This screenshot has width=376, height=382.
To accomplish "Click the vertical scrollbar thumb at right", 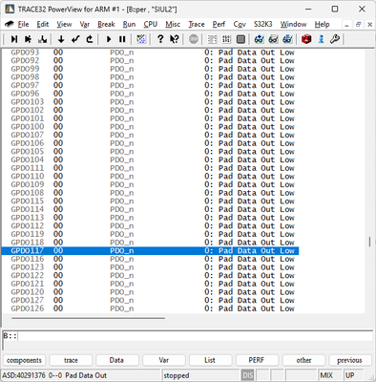I will (x=369, y=242).
